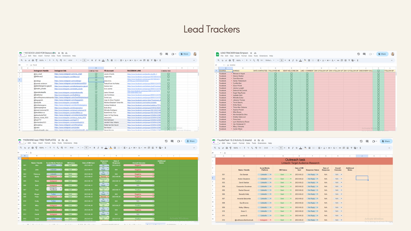
Task: Toggle bold in the LIVE GOOD LEAD toolbar
Action: [92, 60]
